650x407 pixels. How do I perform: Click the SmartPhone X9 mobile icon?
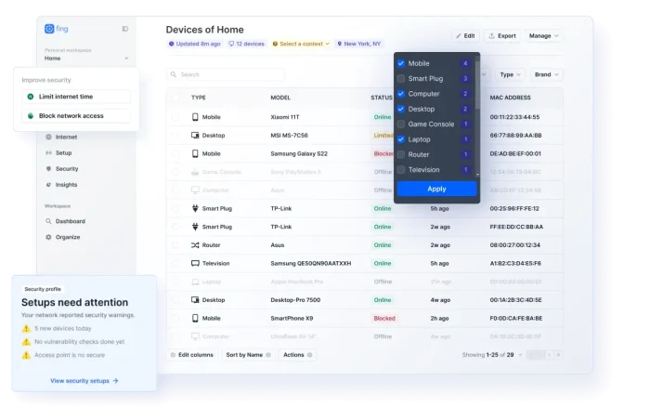tap(195, 318)
